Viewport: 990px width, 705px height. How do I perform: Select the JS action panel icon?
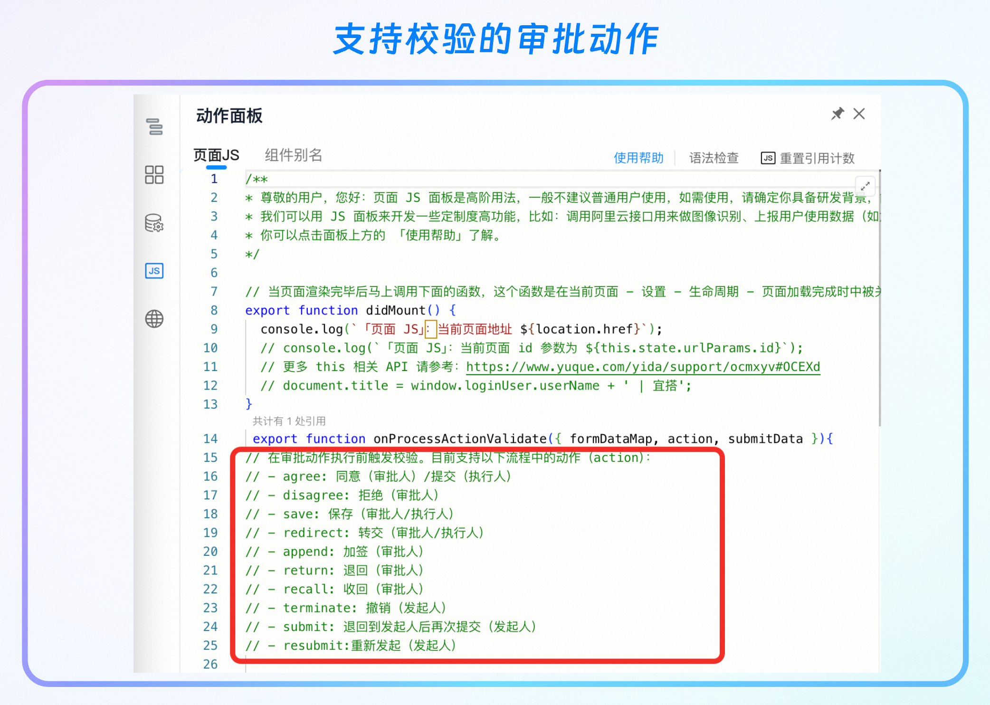[x=154, y=271]
